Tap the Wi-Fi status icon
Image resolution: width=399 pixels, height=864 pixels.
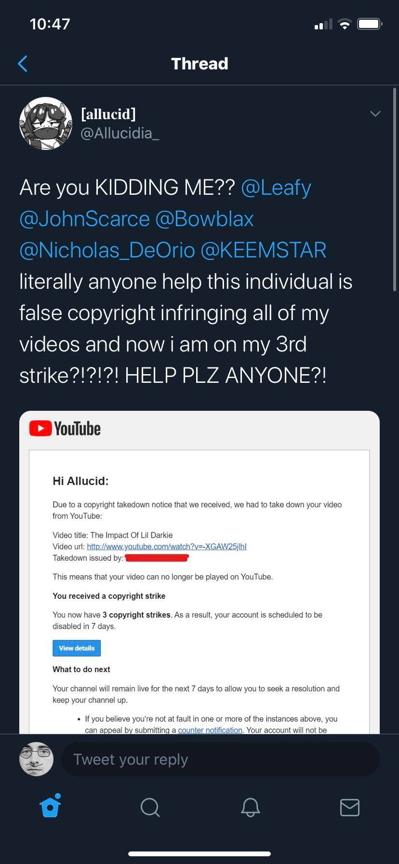tap(345, 23)
